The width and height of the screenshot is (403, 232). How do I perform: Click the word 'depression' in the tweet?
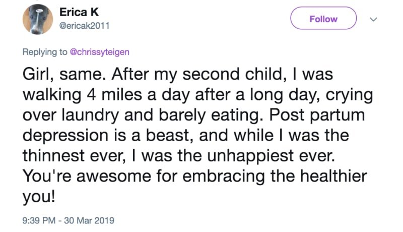coord(65,136)
